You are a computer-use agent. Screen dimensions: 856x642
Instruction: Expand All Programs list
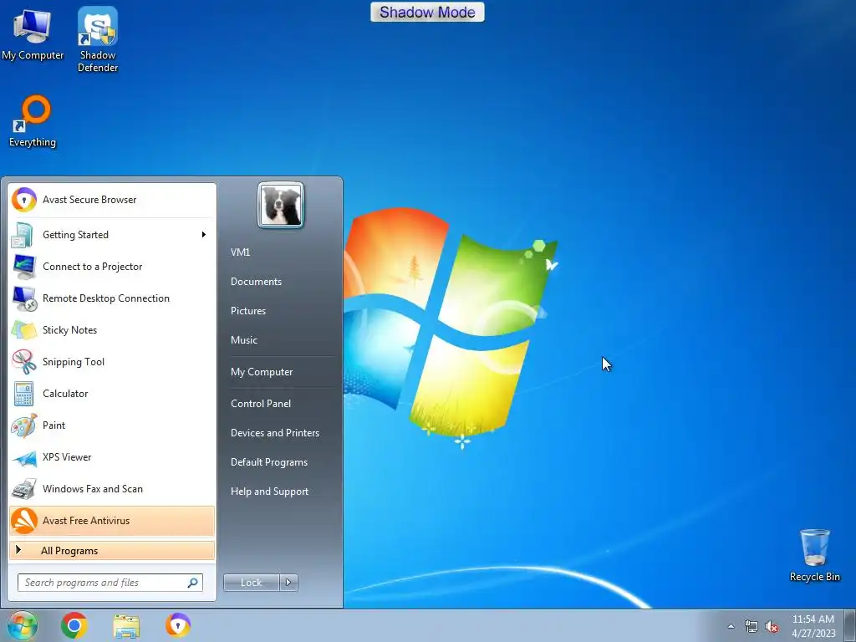point(112,550)
